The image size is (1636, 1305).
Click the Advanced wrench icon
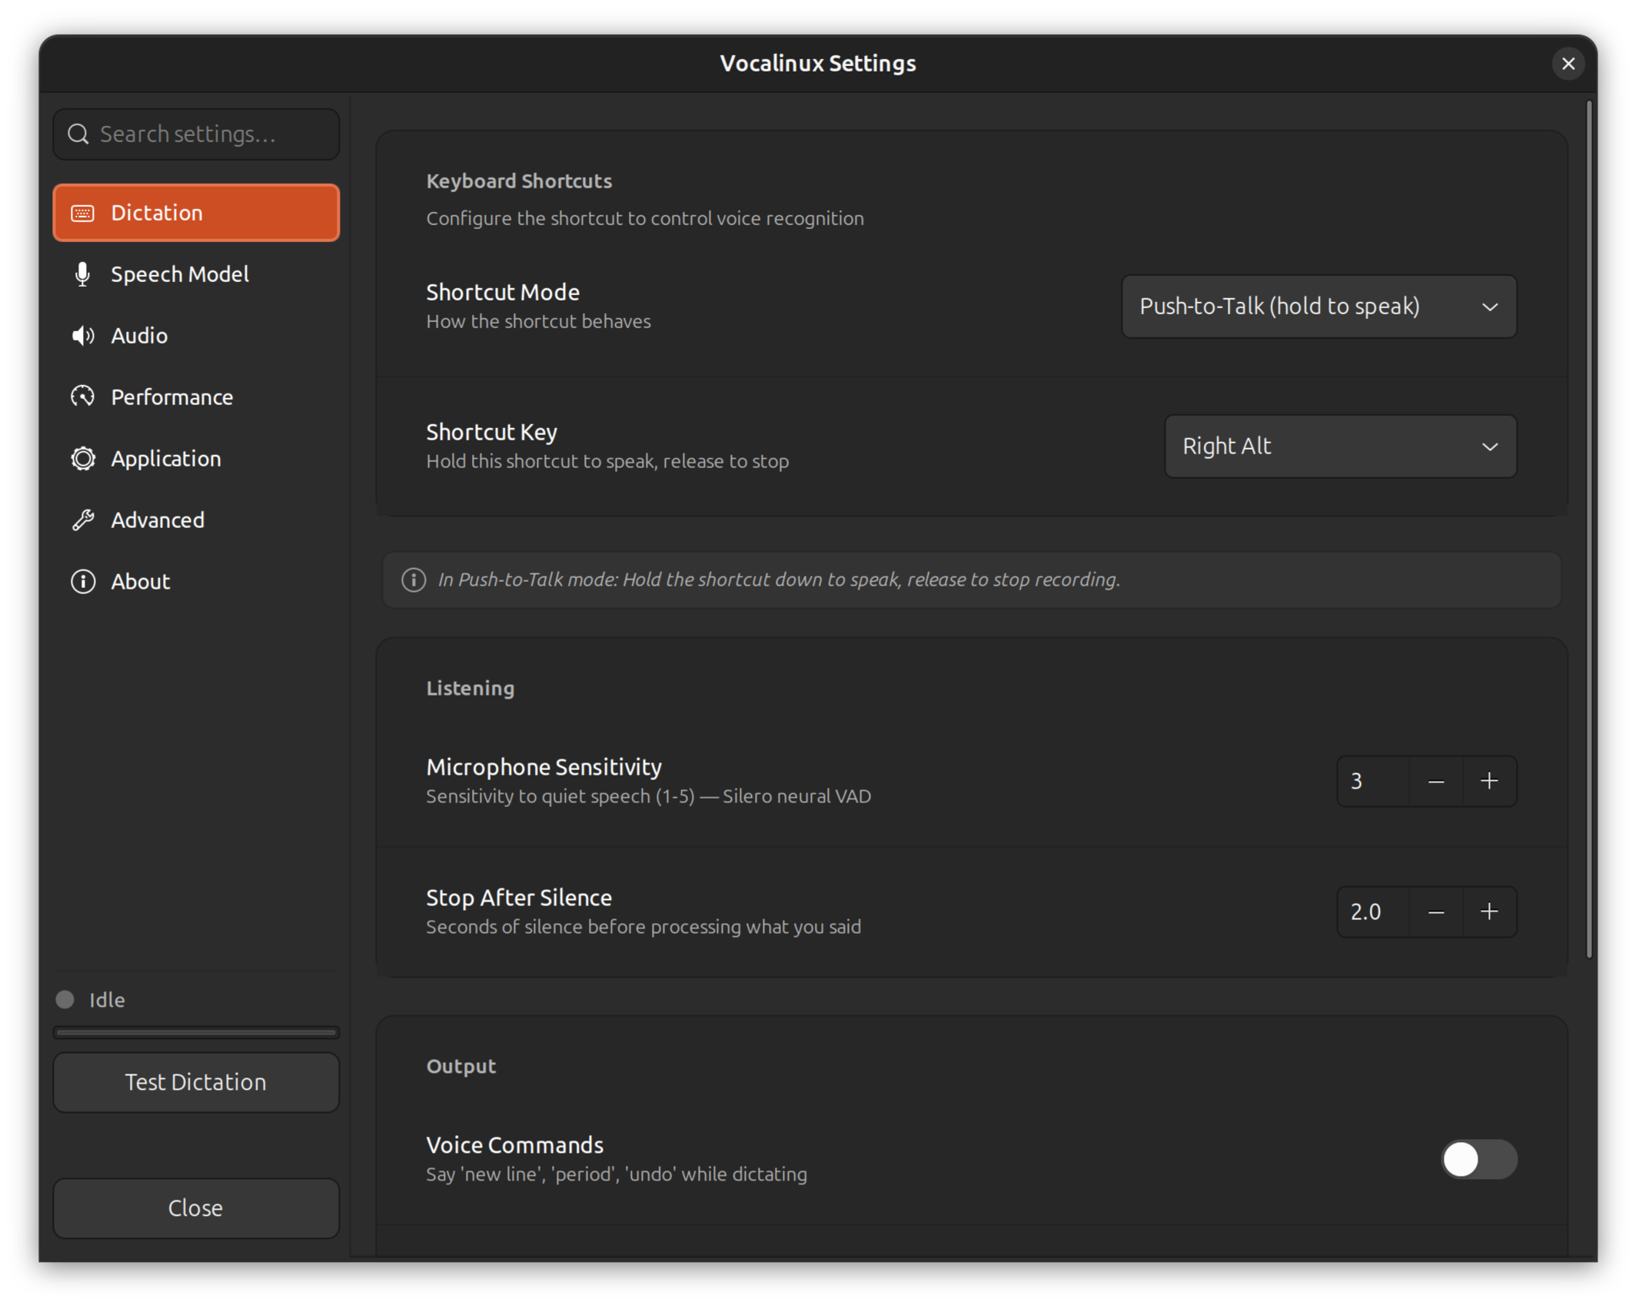[x=82, y=520]
